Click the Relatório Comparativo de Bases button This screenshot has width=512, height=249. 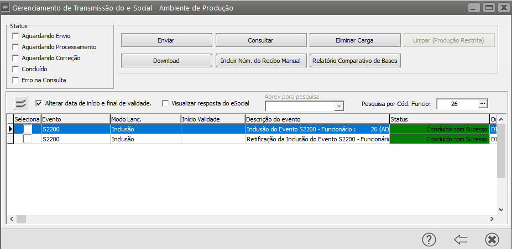[x=355, y=61]
